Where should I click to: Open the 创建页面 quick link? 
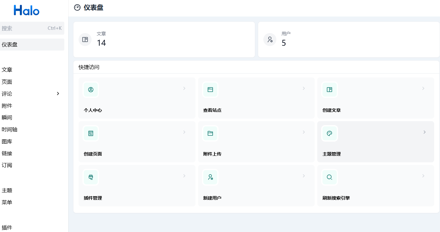coord(137,142)
